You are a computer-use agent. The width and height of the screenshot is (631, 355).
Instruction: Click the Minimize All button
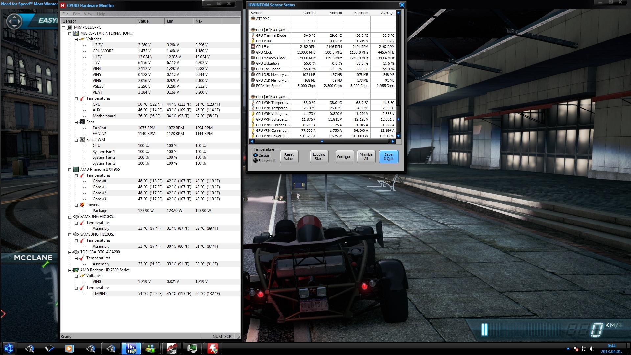tap(366, 157)
